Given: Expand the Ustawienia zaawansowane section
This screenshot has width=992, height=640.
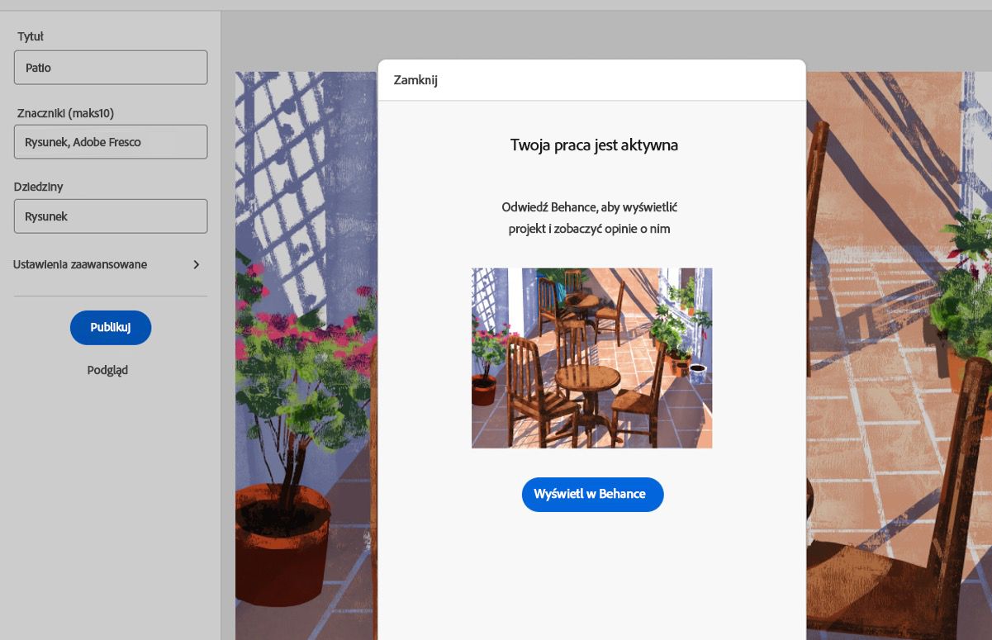Looking at the screenshot, I should (80, 264).
